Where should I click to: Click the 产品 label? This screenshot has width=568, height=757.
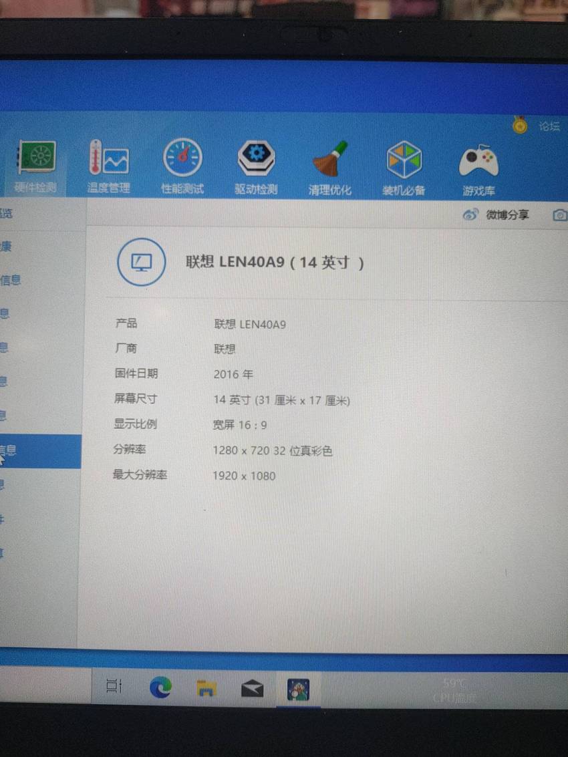(x=126, y=323)
